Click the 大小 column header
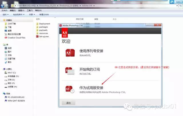Screen dimensions: 183x116 coord(114,19)
